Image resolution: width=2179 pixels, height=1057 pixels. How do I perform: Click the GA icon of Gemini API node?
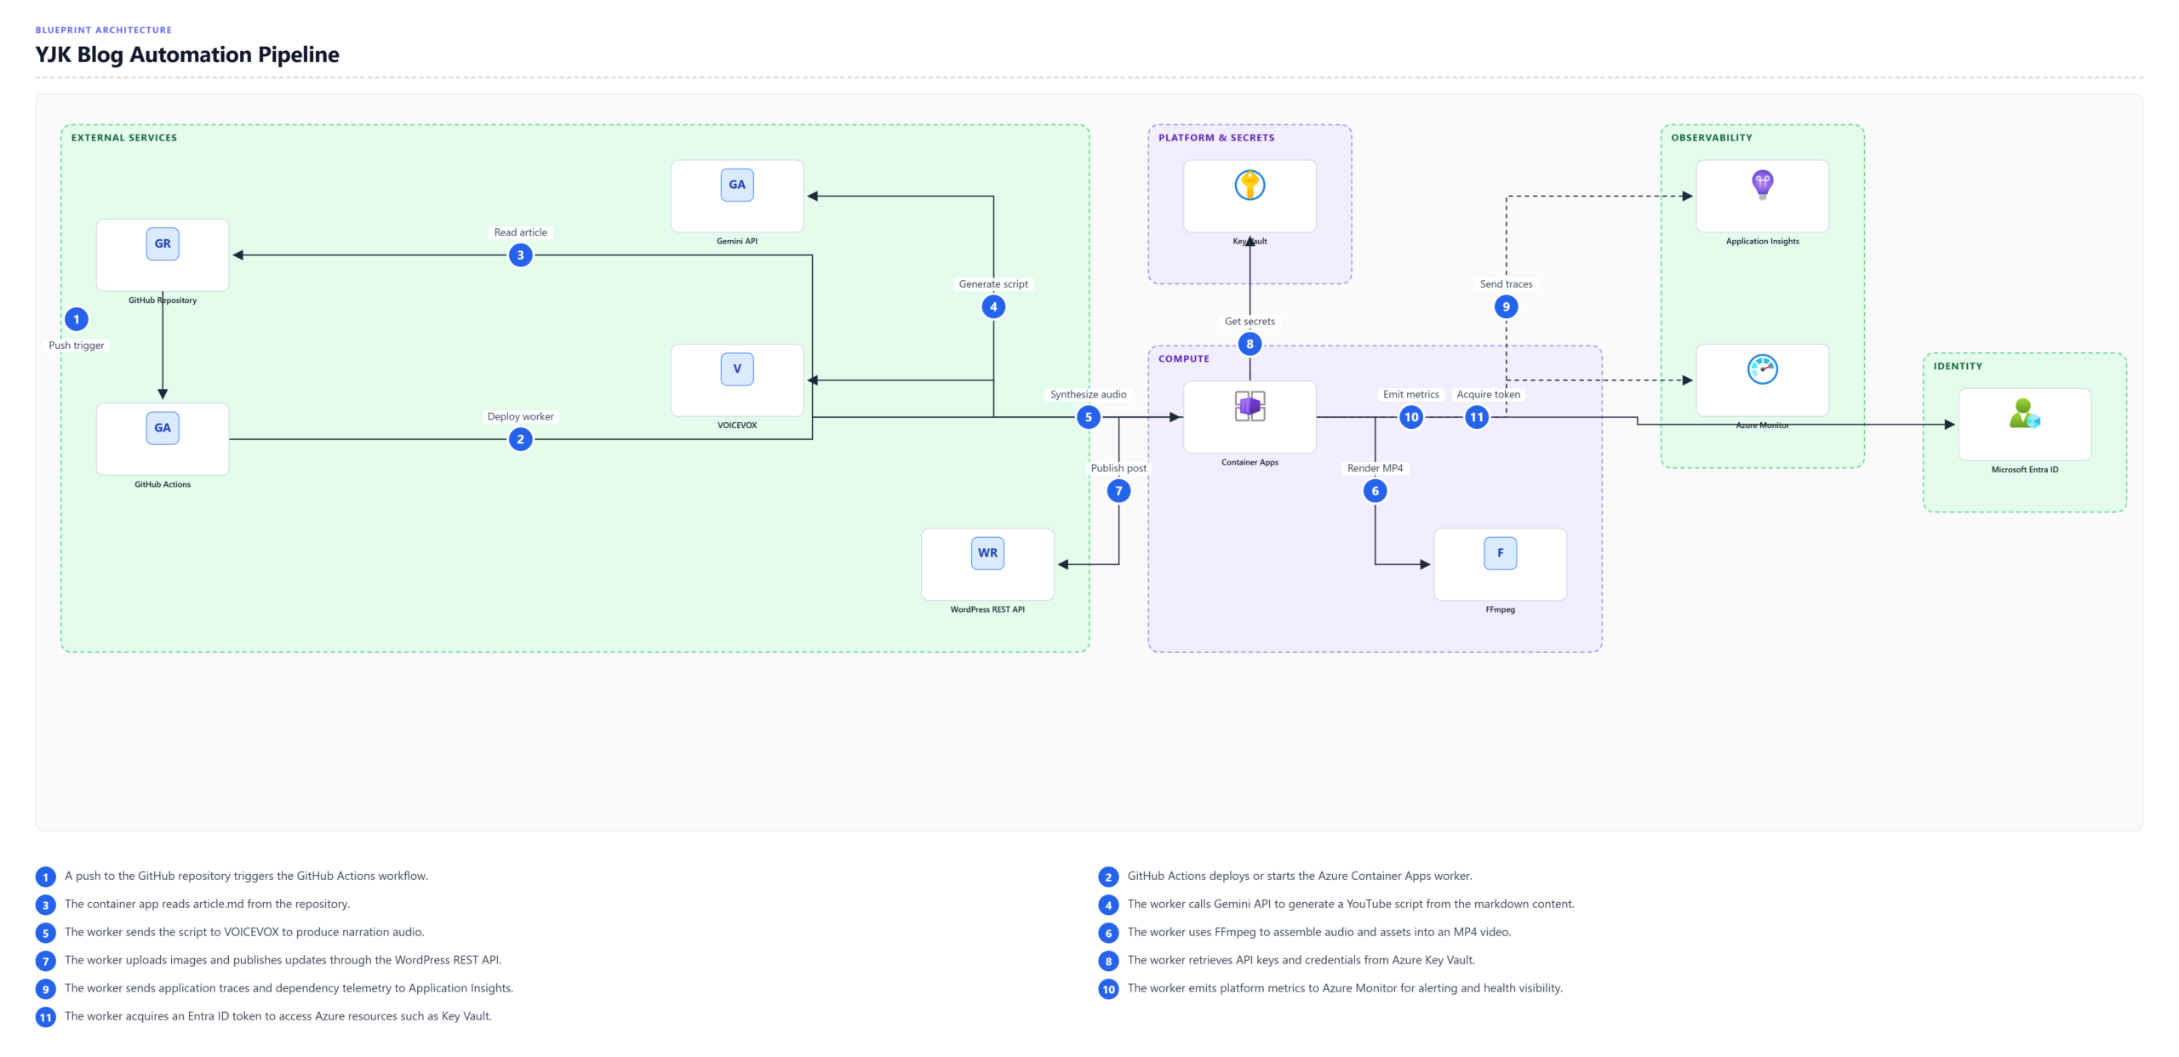tap(737, 185)
